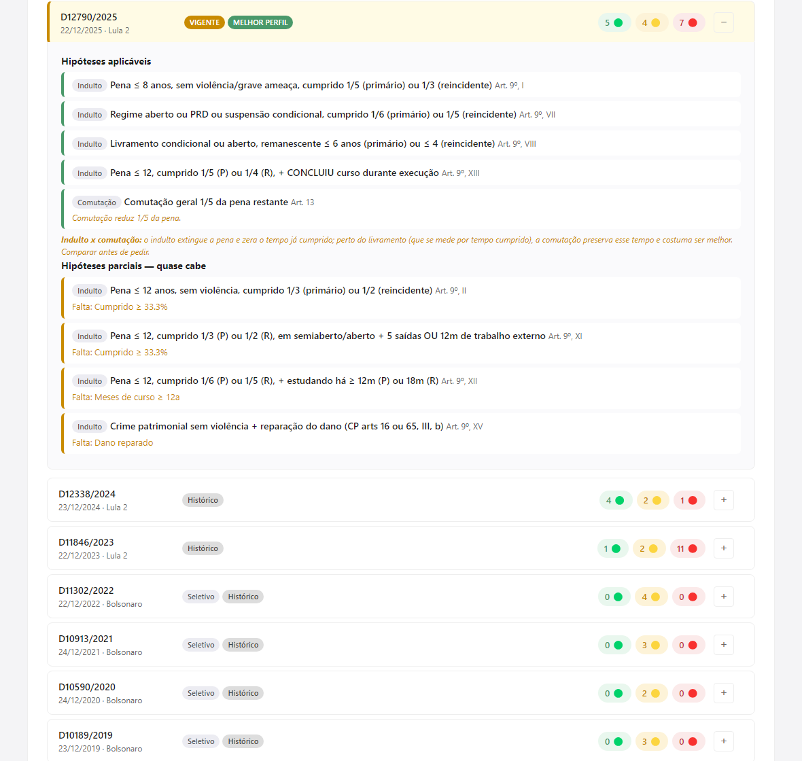
Task: Click yellow counter 4 on D12790/2025
Action: click(x=652, y=22)
